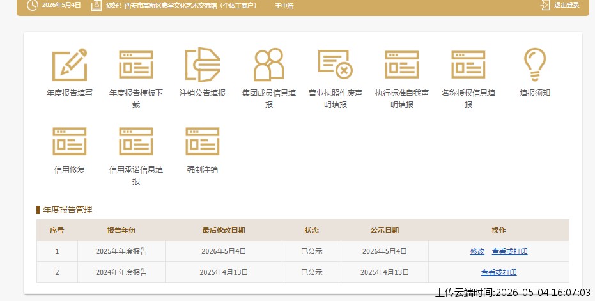Click the 注销公告填报 label text
This screenshot has width=595, height=301.
click(x=202, y=93)
